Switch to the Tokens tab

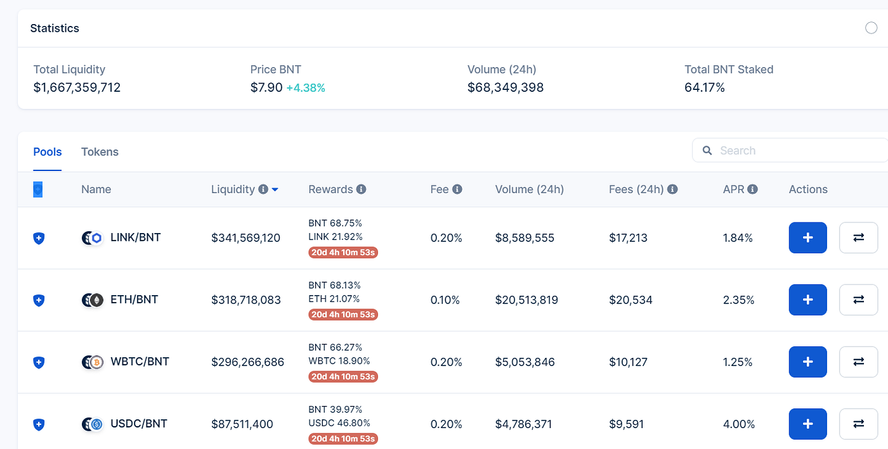tap(100, 152)
